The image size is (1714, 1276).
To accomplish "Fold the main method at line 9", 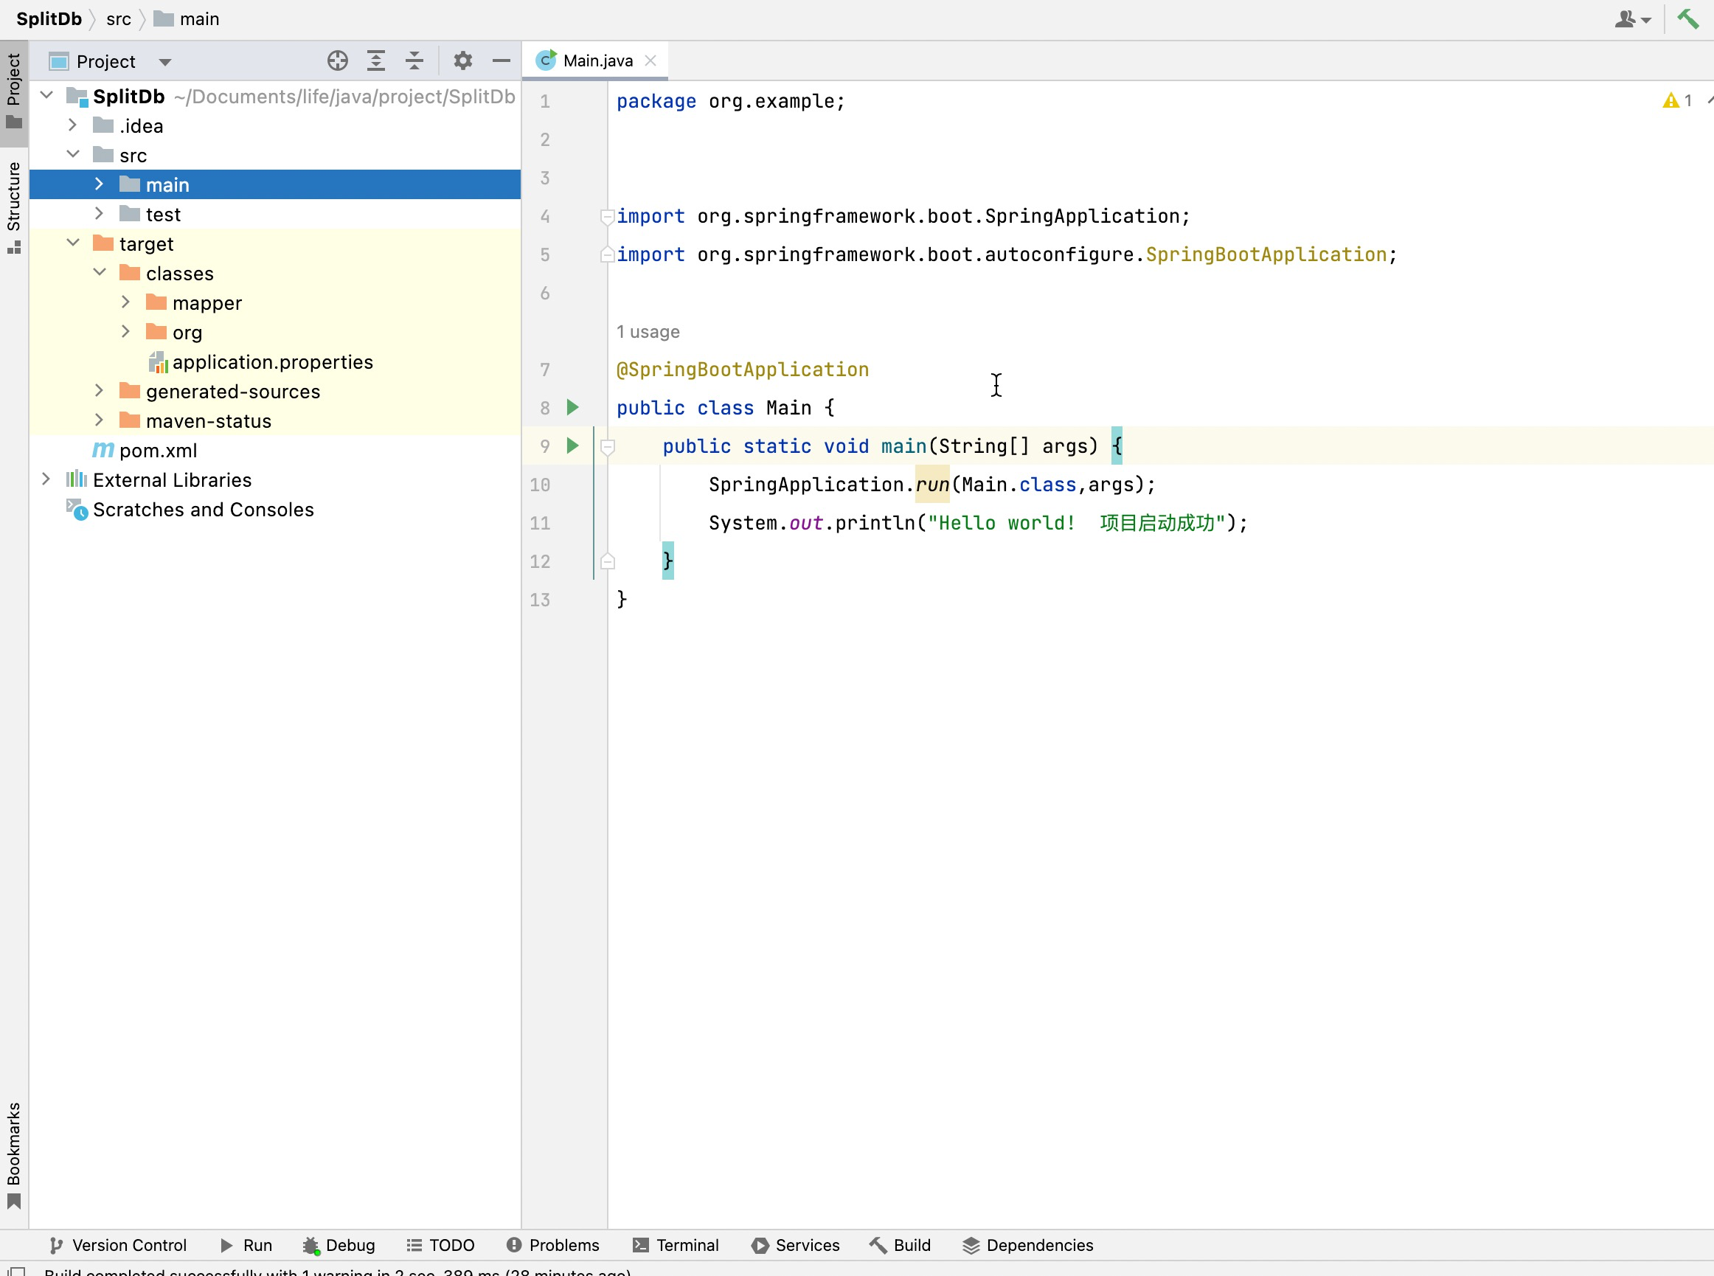I will [608, 446].
